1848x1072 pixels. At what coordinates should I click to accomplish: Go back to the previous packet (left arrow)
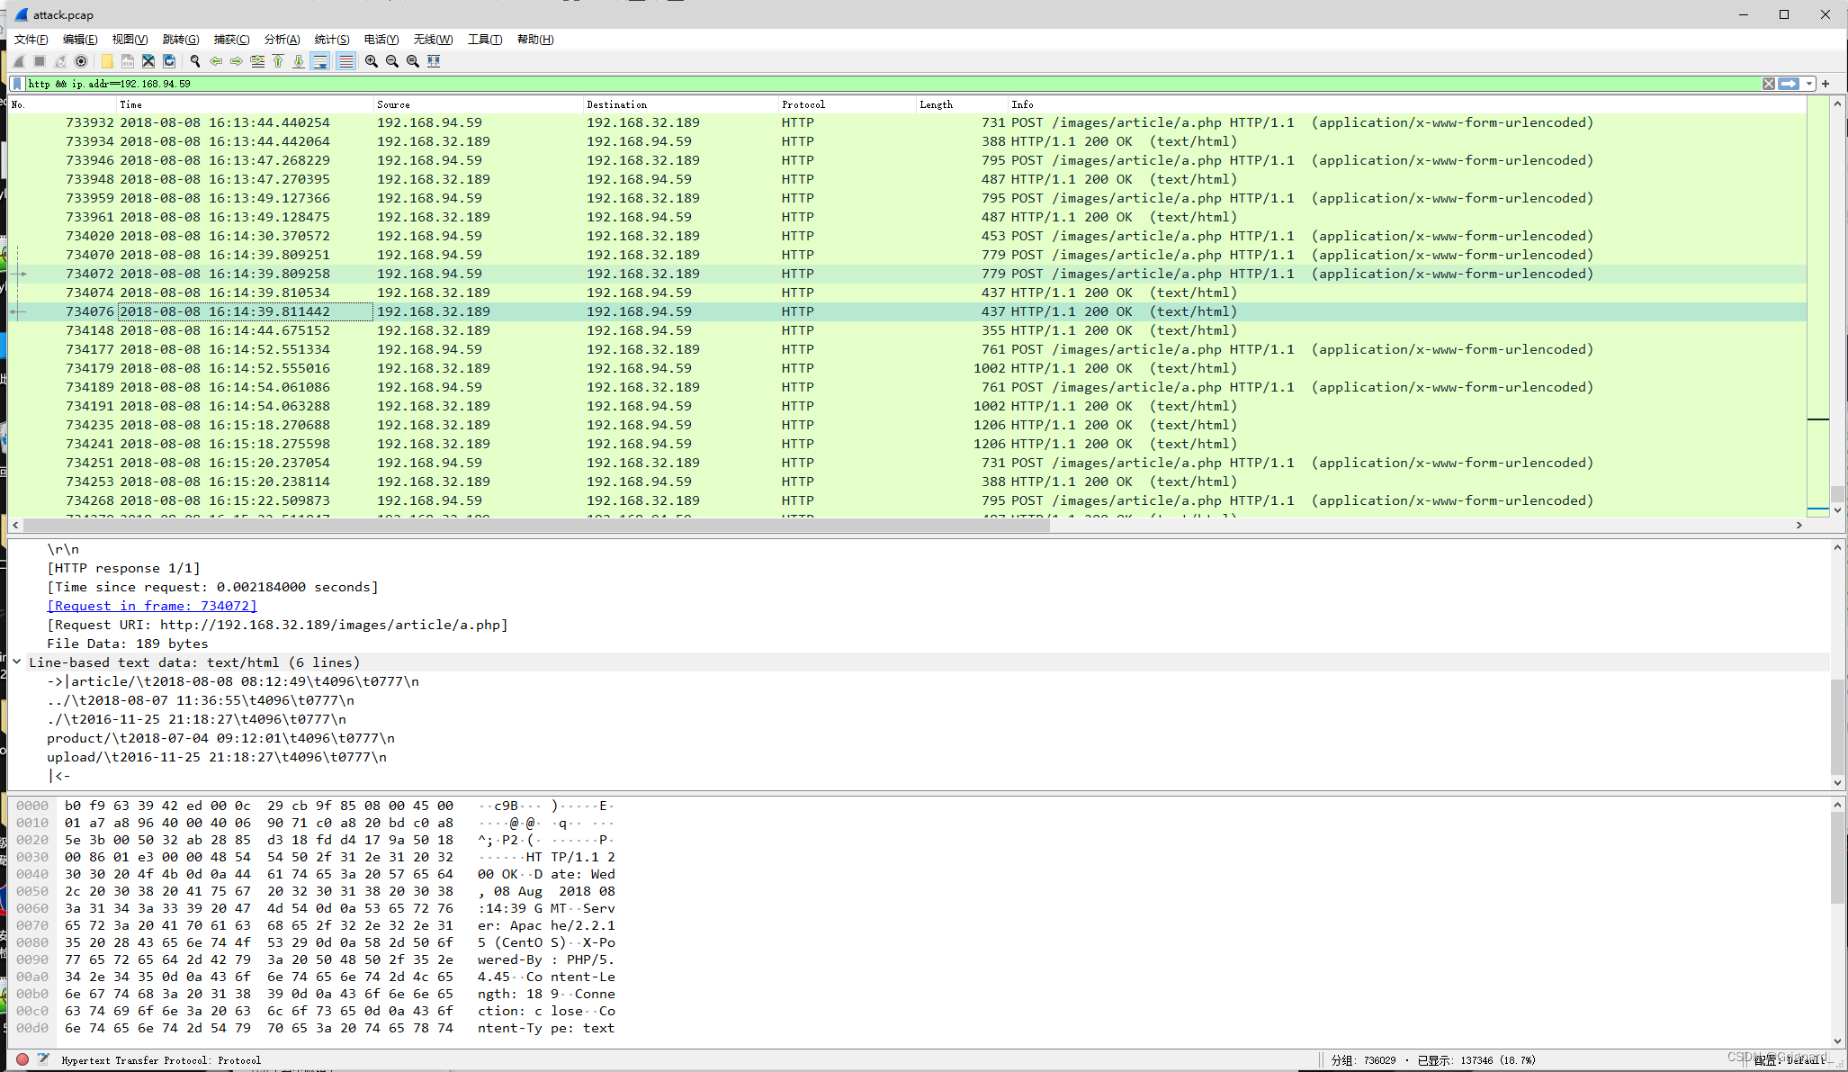coord(216,61)
